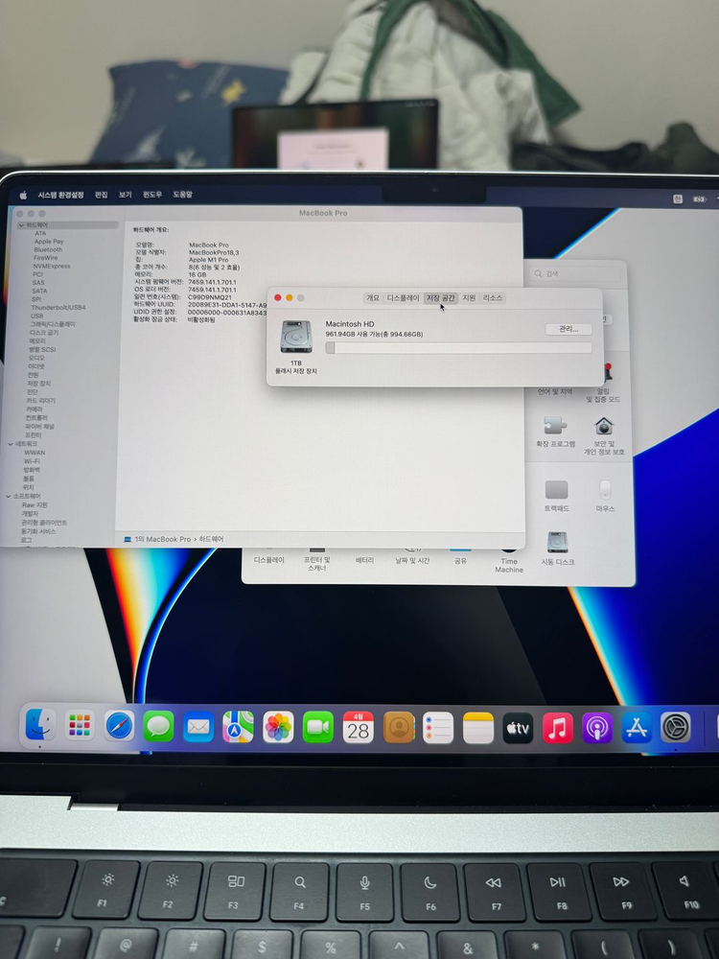Open Notes app in Dock
The width and height of the screenshot is (719, 959).
[x=478, y=727]
